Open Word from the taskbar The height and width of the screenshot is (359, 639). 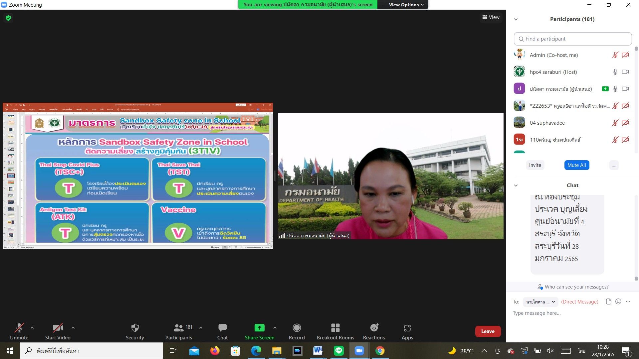pyautogui.click(x=318, y=351)
